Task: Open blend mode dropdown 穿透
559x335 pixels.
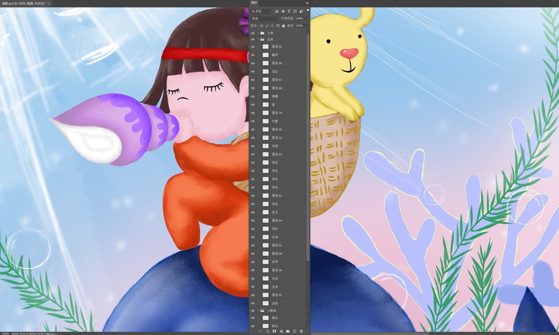Action: point(265,19)
